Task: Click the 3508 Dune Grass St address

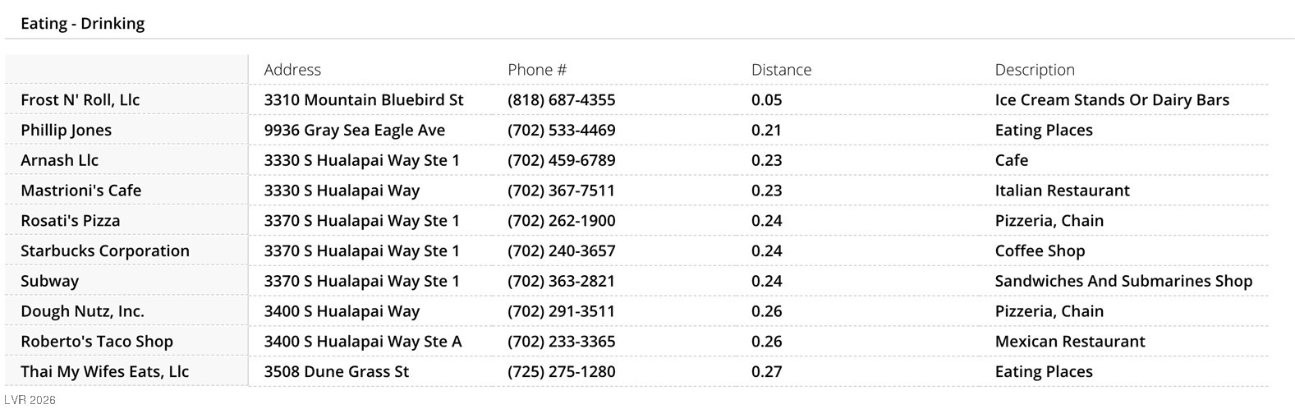Action: (336, 372)
